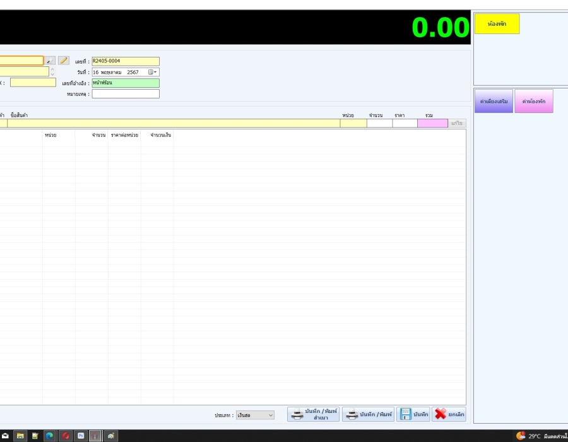Viewport: 568px width, 442px height.
Task: Click the yellow หน่วย unit entry field
Action: coord(353,123)
